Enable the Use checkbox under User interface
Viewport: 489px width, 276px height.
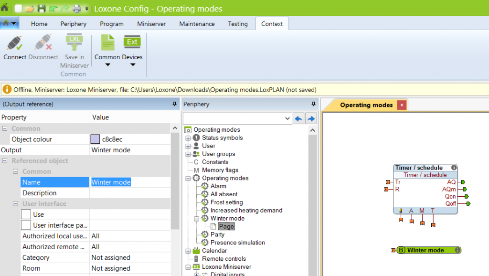point(26,214)
